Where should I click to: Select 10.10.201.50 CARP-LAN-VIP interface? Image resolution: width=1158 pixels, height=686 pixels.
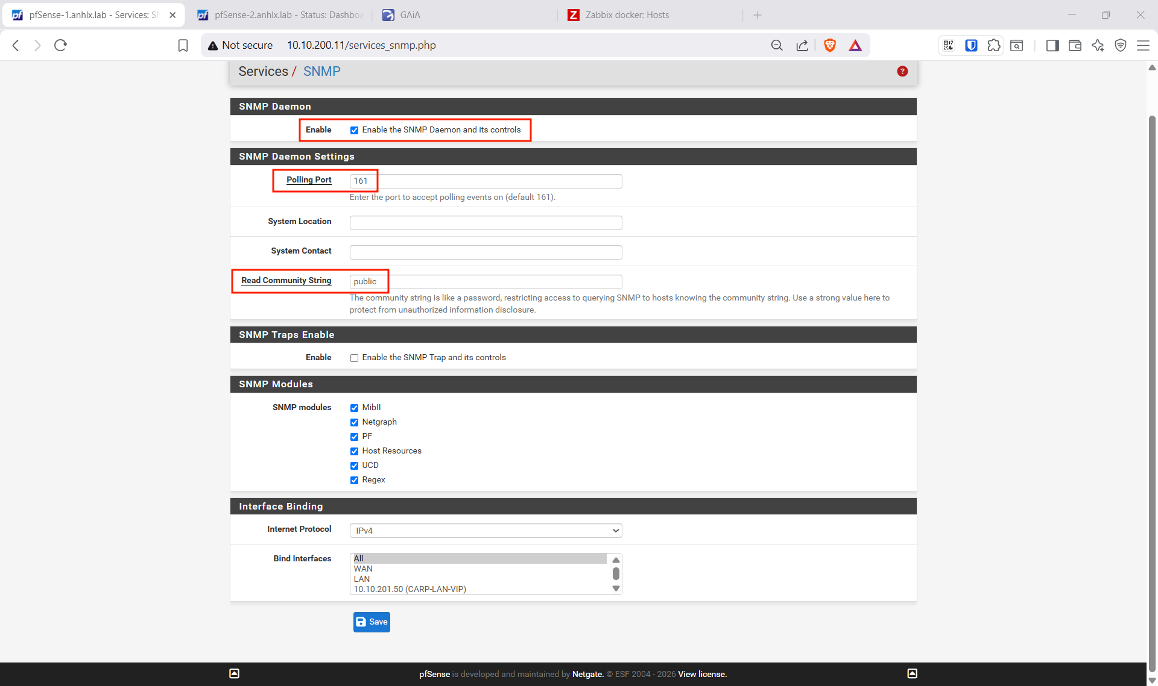pos(479,589)
